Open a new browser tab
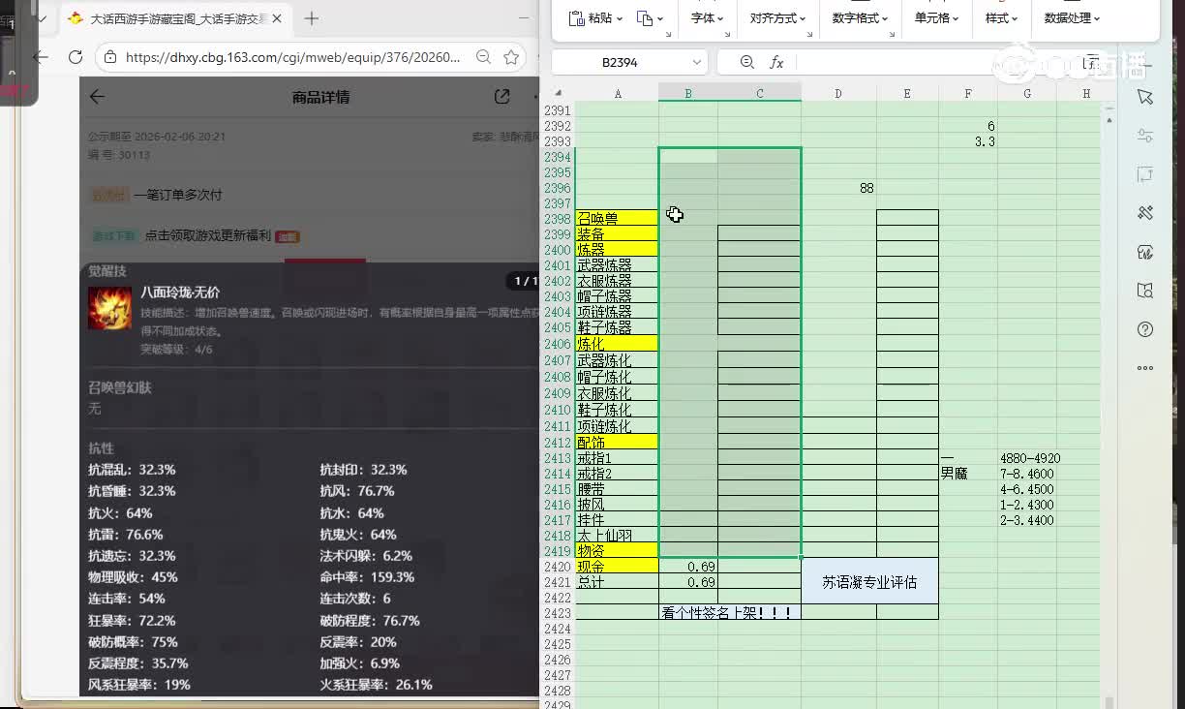Viewport: 1185px width, 709px height. [312, 18]
